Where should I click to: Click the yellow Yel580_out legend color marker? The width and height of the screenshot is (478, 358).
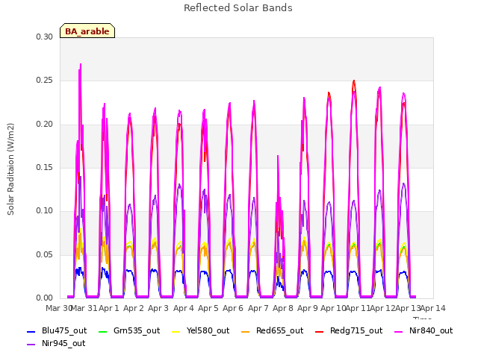(176, 331)
